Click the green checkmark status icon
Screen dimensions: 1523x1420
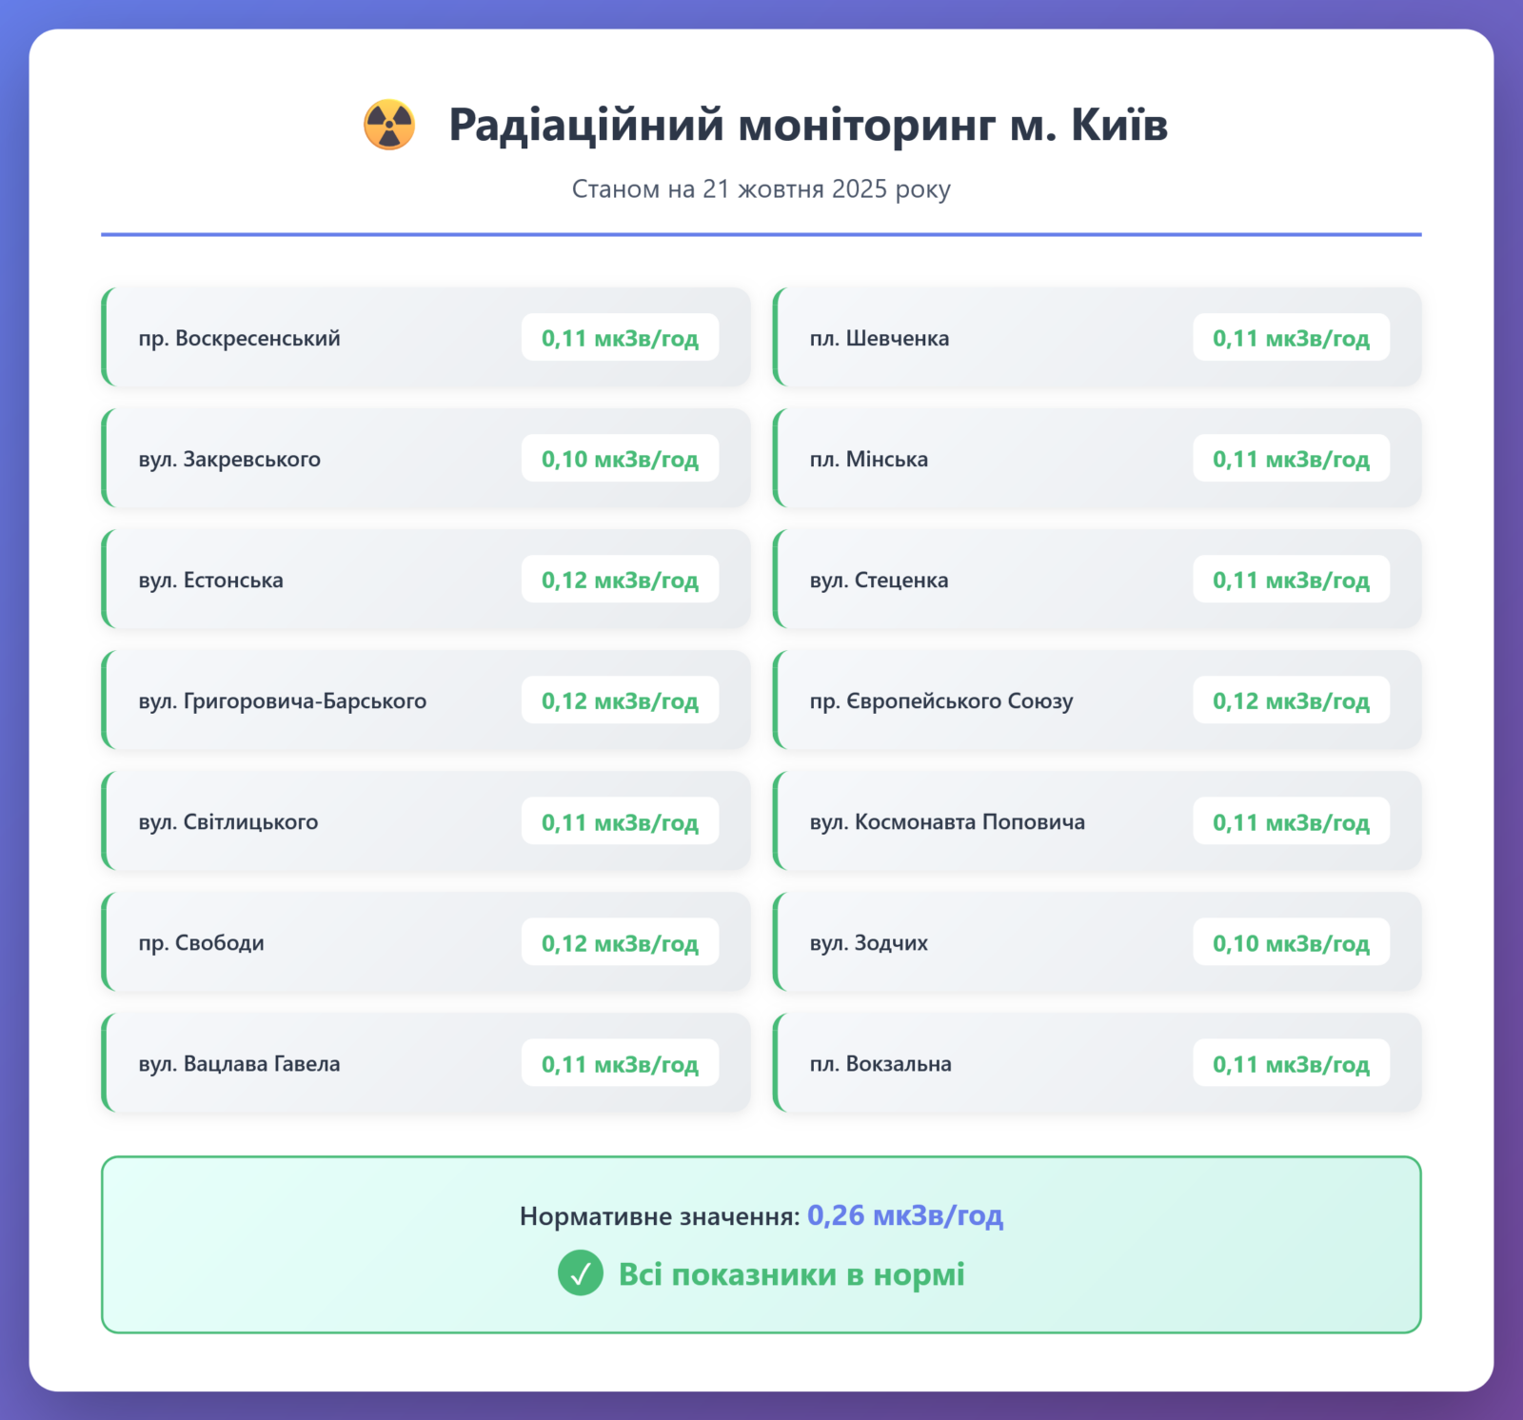580,1273
